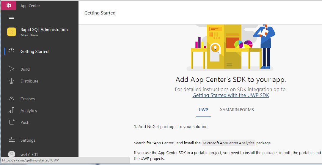Click the Settings sliders icon
Image resolution: width=322 pixels, height=165 pixels.
pos(12,140)
